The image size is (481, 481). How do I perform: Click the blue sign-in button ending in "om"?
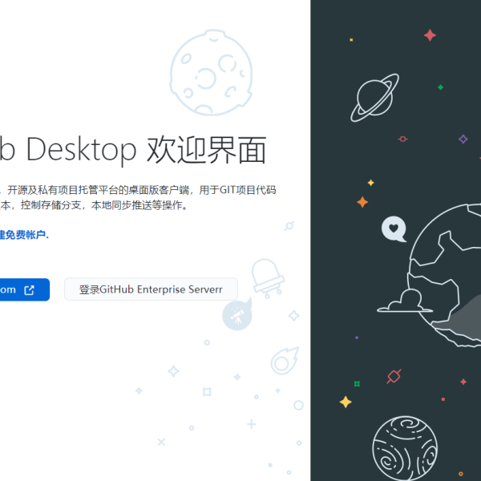click(24, 289)
